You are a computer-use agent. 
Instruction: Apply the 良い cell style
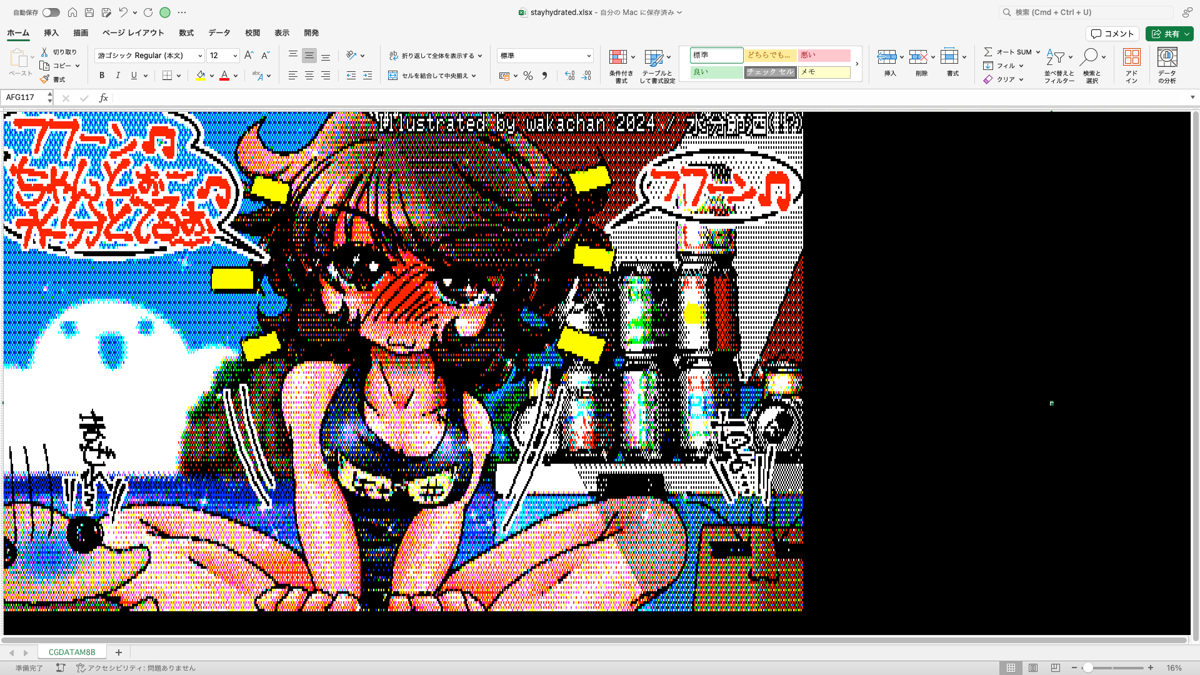(x=716, y=72)
